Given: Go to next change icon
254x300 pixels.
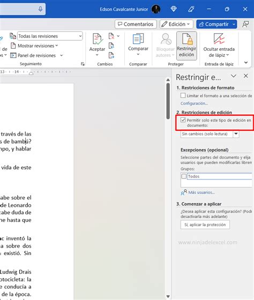Looking at the screenshot, I should point(111,56).
